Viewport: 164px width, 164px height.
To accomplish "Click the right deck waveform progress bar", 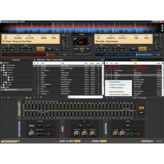I will [x=124, y=55].
